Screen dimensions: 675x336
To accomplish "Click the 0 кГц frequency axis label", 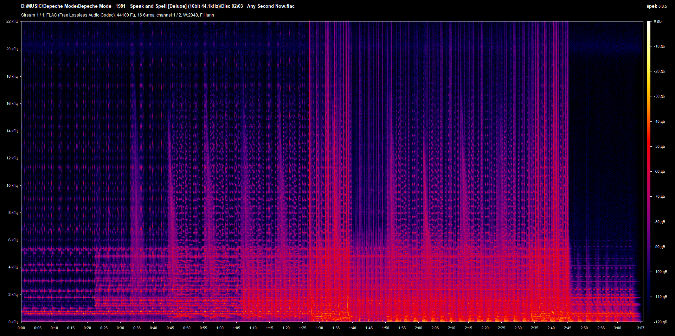I will click(13, 322).
